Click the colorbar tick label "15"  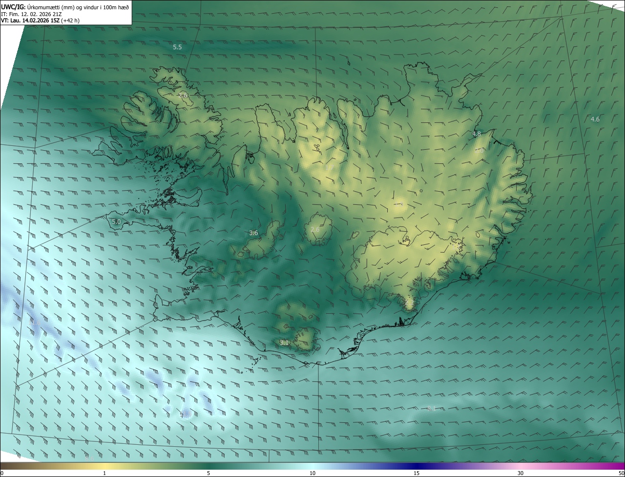[417, 473]
